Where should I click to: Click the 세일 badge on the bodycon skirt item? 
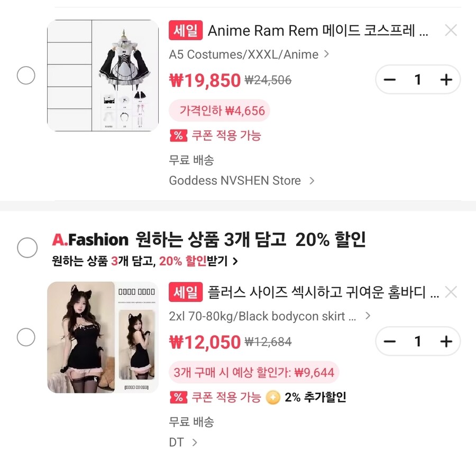(185, 292)
